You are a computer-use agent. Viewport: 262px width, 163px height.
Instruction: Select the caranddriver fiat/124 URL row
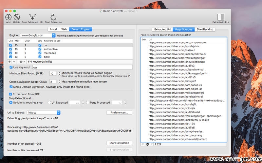pos(184,124)
